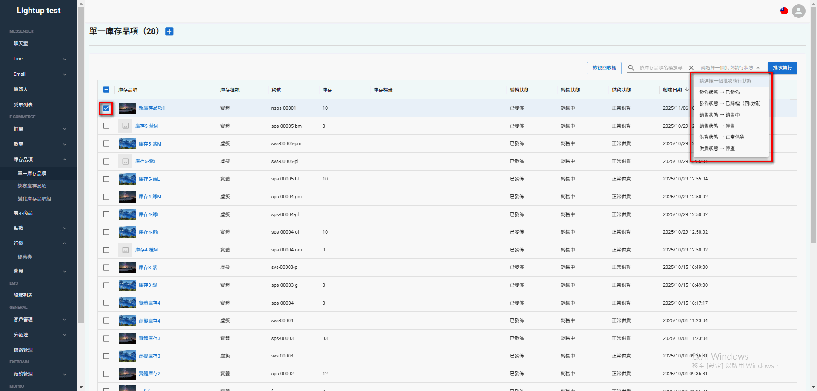817x391 pixels.
Task: Clear the search with the X icon
Action: pos(691,68)
